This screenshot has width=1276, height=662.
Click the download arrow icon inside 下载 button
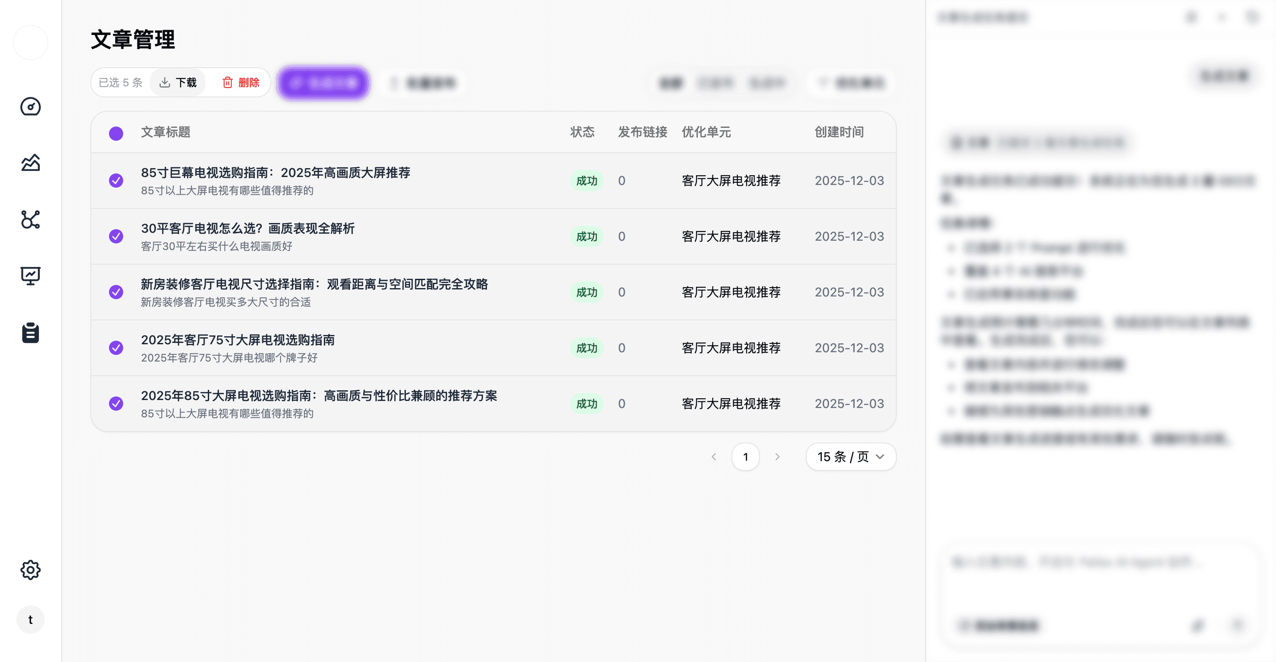pos(165,82)
